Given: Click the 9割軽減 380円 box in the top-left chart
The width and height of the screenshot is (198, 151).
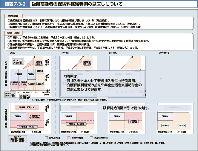Looking at the screenshot, I should (x=14, y=83).
